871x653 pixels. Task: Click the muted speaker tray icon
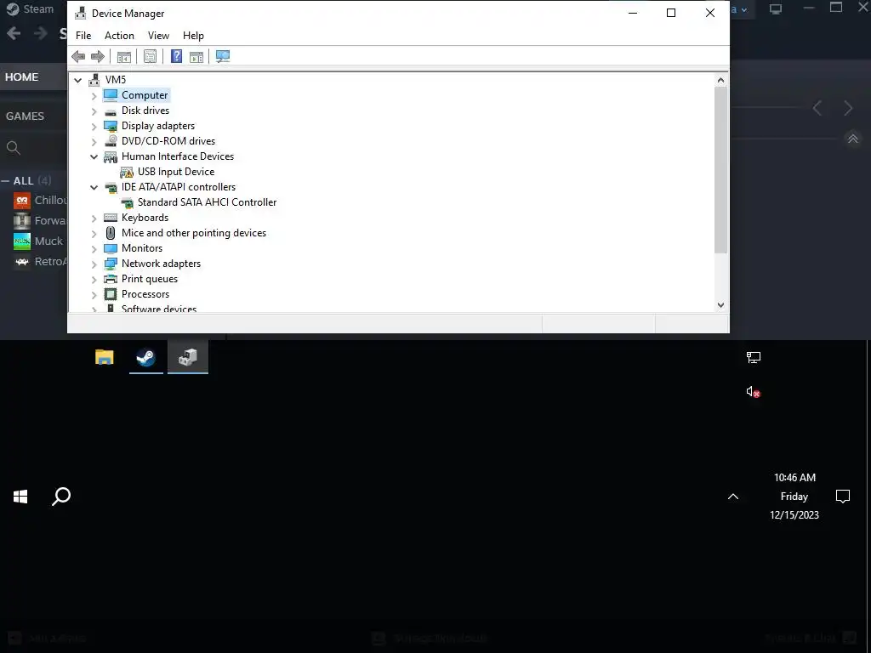tap(754, 392)
